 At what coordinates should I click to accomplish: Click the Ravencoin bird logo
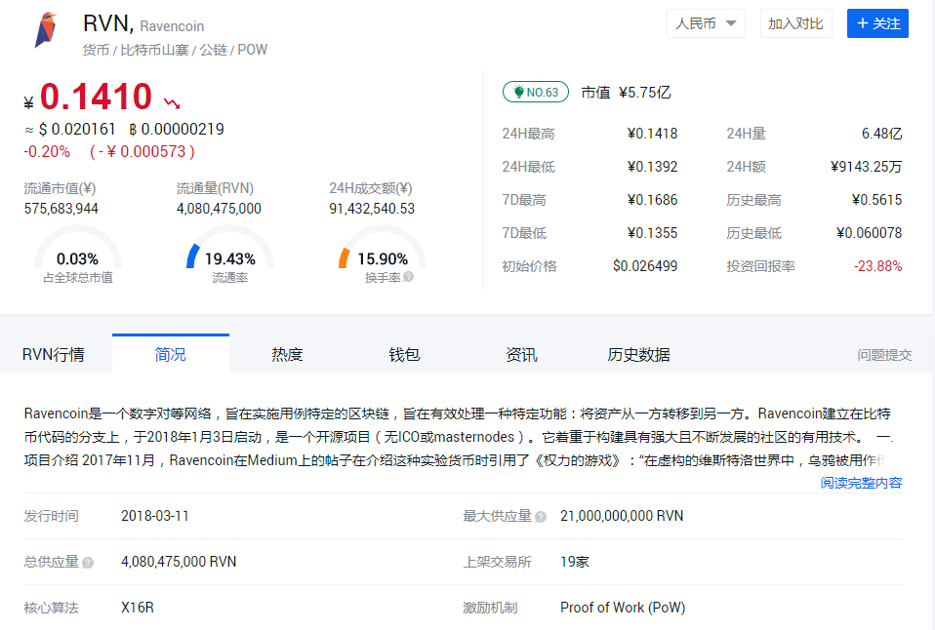pyautogui.click(x=46, y=30)
